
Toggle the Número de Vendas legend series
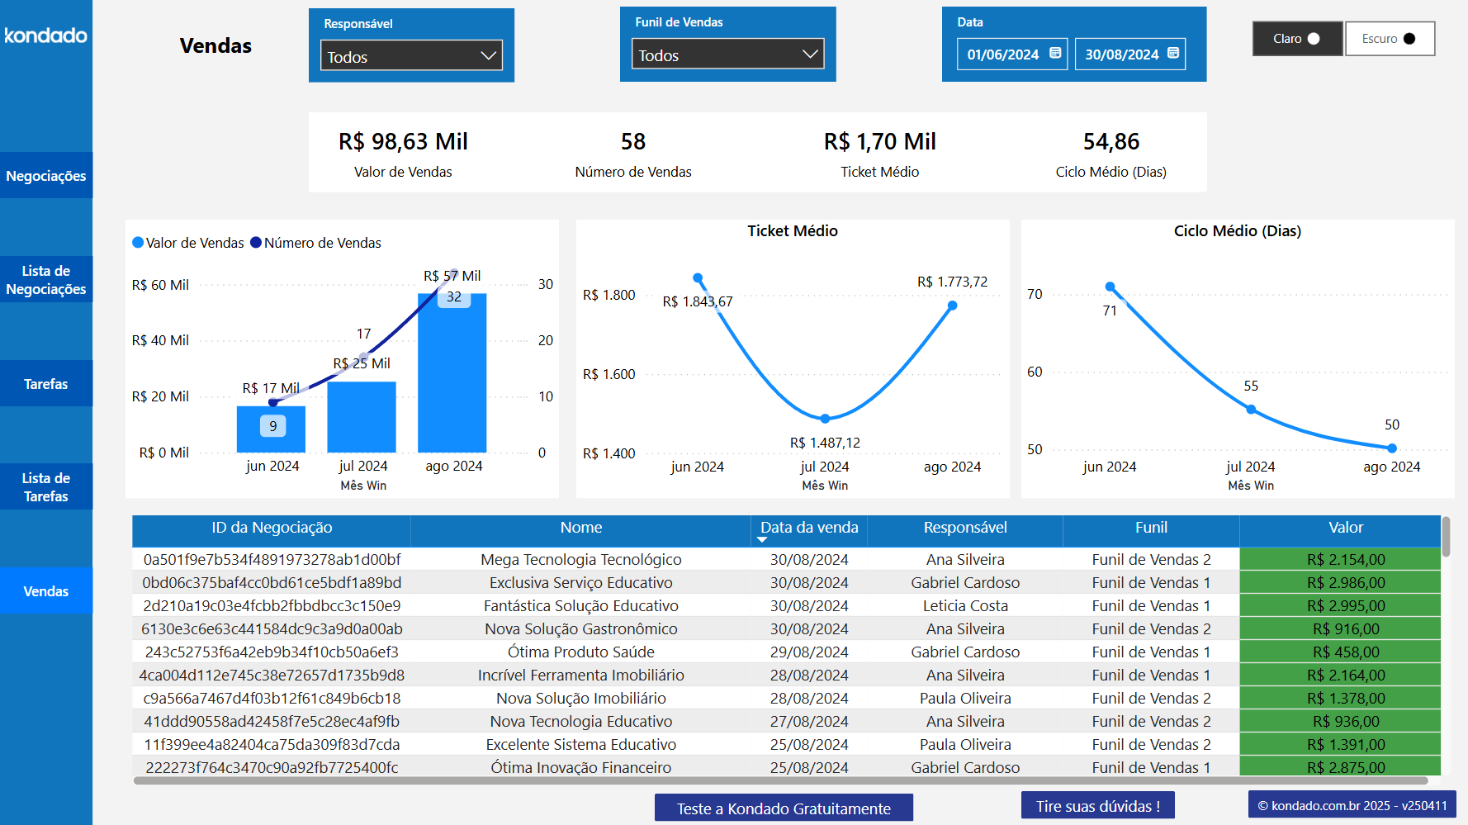tap(317, 243)
